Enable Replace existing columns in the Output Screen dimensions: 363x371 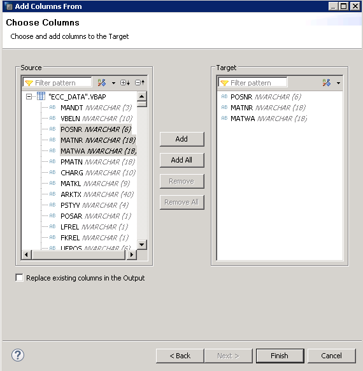point(19,277)
